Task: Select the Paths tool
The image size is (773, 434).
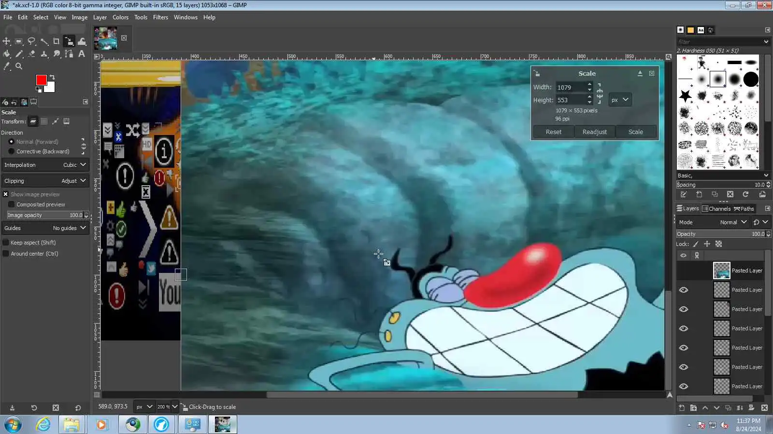Action: click(x=69, y=54)
